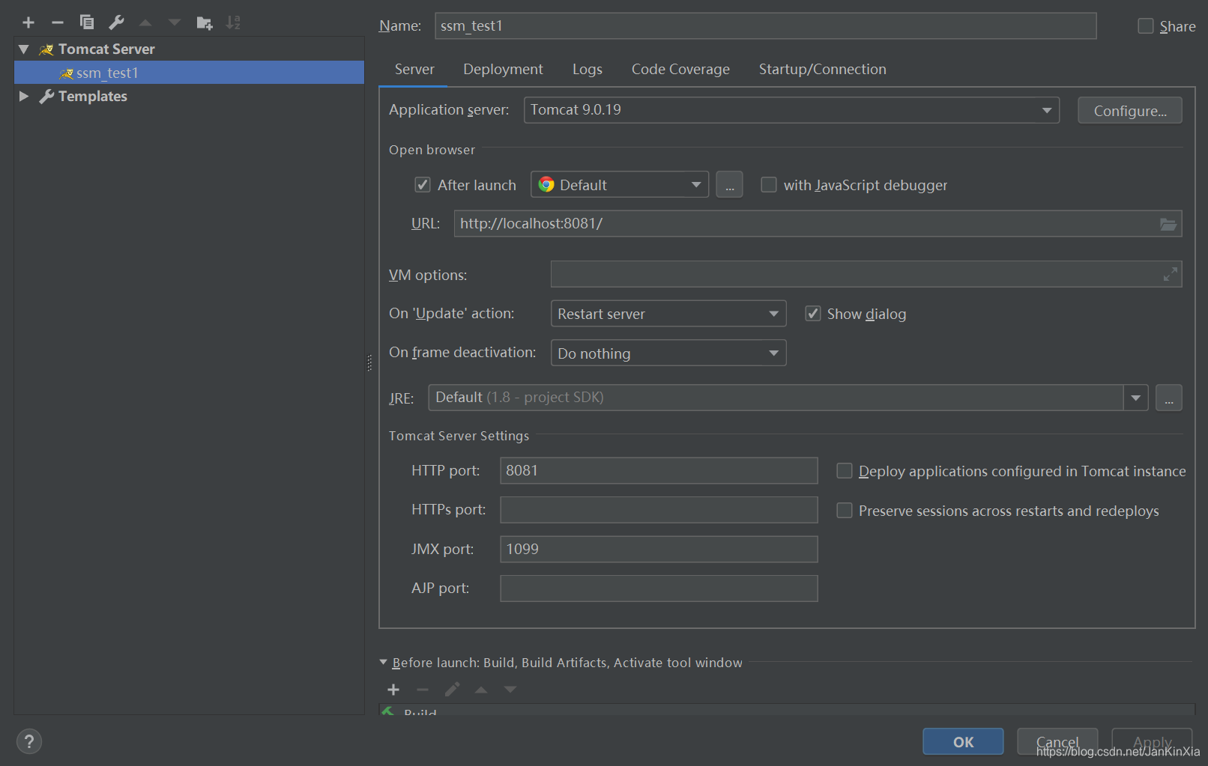Remove before launch task minus icon

point(423,690)
